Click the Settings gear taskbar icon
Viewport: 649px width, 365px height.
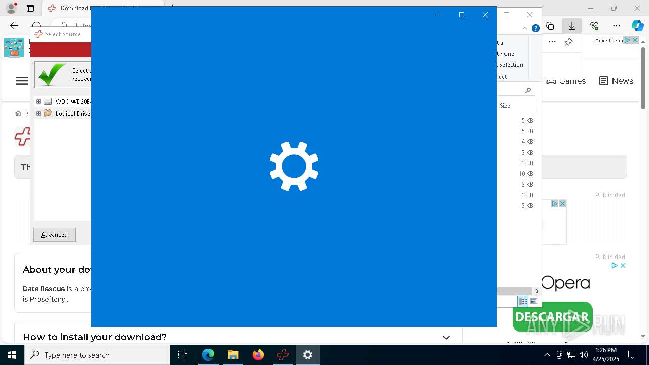(308, 355)
